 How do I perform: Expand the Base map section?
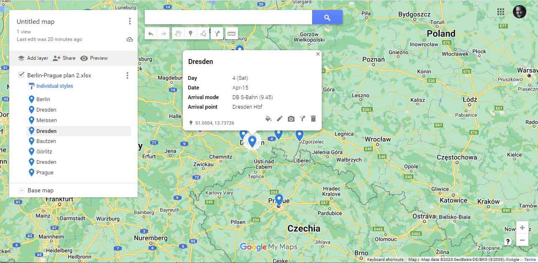click(21, 190)
